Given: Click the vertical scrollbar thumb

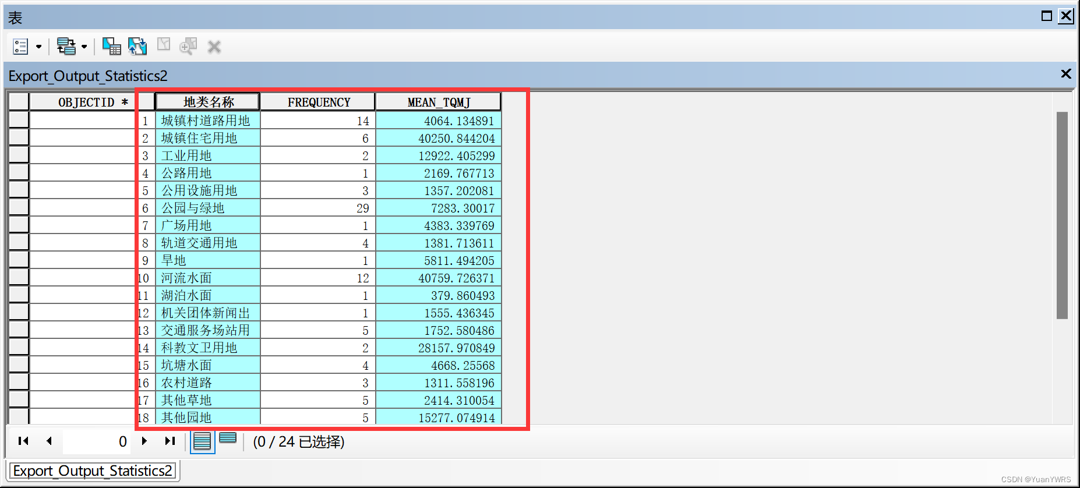Looking at the screenshot, I should click(1062, 215).
